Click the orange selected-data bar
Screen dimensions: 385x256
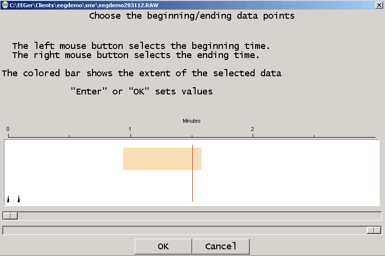(x=162, y=159)
